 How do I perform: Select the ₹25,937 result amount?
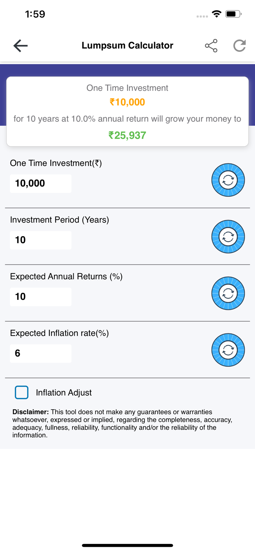pyautogui.click(x=127, y=135)
